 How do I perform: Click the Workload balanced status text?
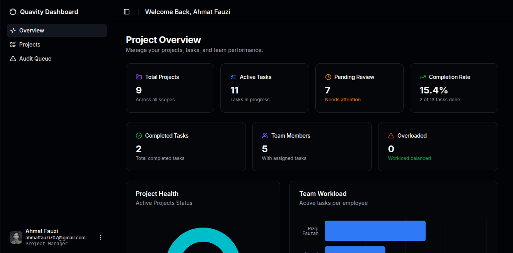409,158
